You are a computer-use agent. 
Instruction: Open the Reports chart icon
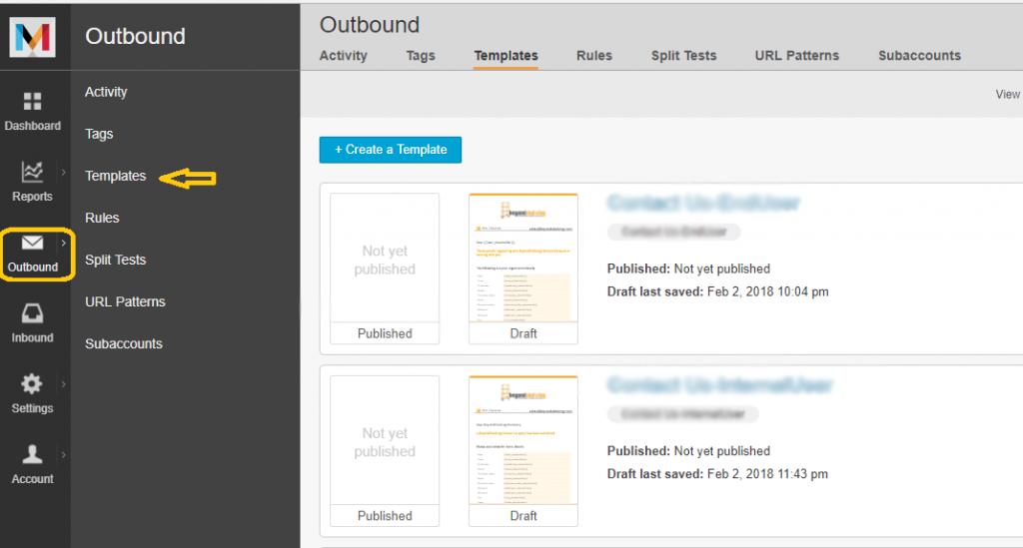(x=33, y=173)
